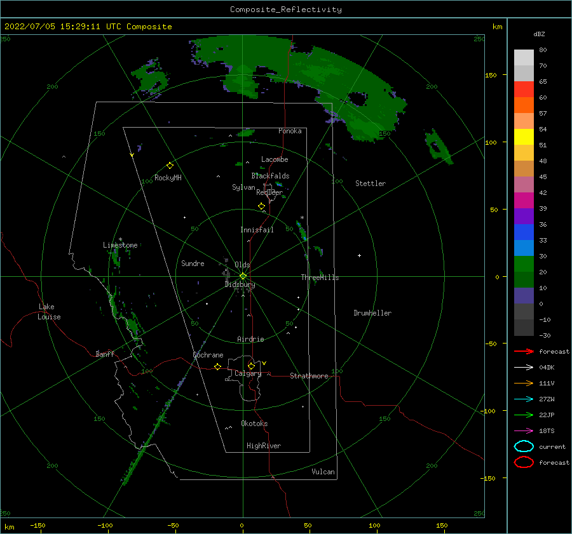The width and height of the screenshot is (572, 534).
Task: Click the Lacombe city label
Action: 275,159
